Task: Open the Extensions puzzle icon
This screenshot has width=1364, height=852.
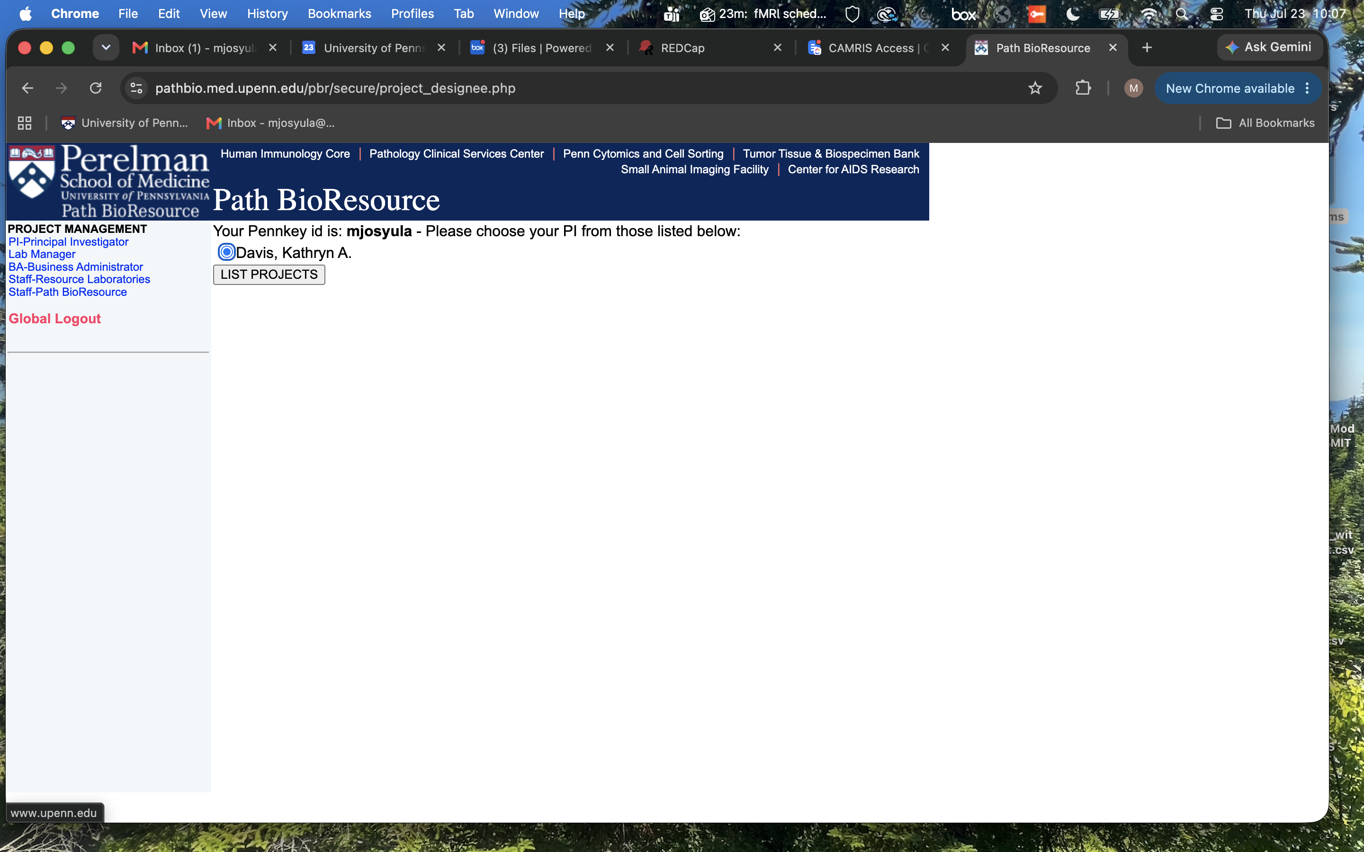Action: pos(1083,89)
